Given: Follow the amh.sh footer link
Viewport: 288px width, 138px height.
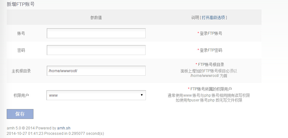Looking at the screenshot, I should click(64, 128).
